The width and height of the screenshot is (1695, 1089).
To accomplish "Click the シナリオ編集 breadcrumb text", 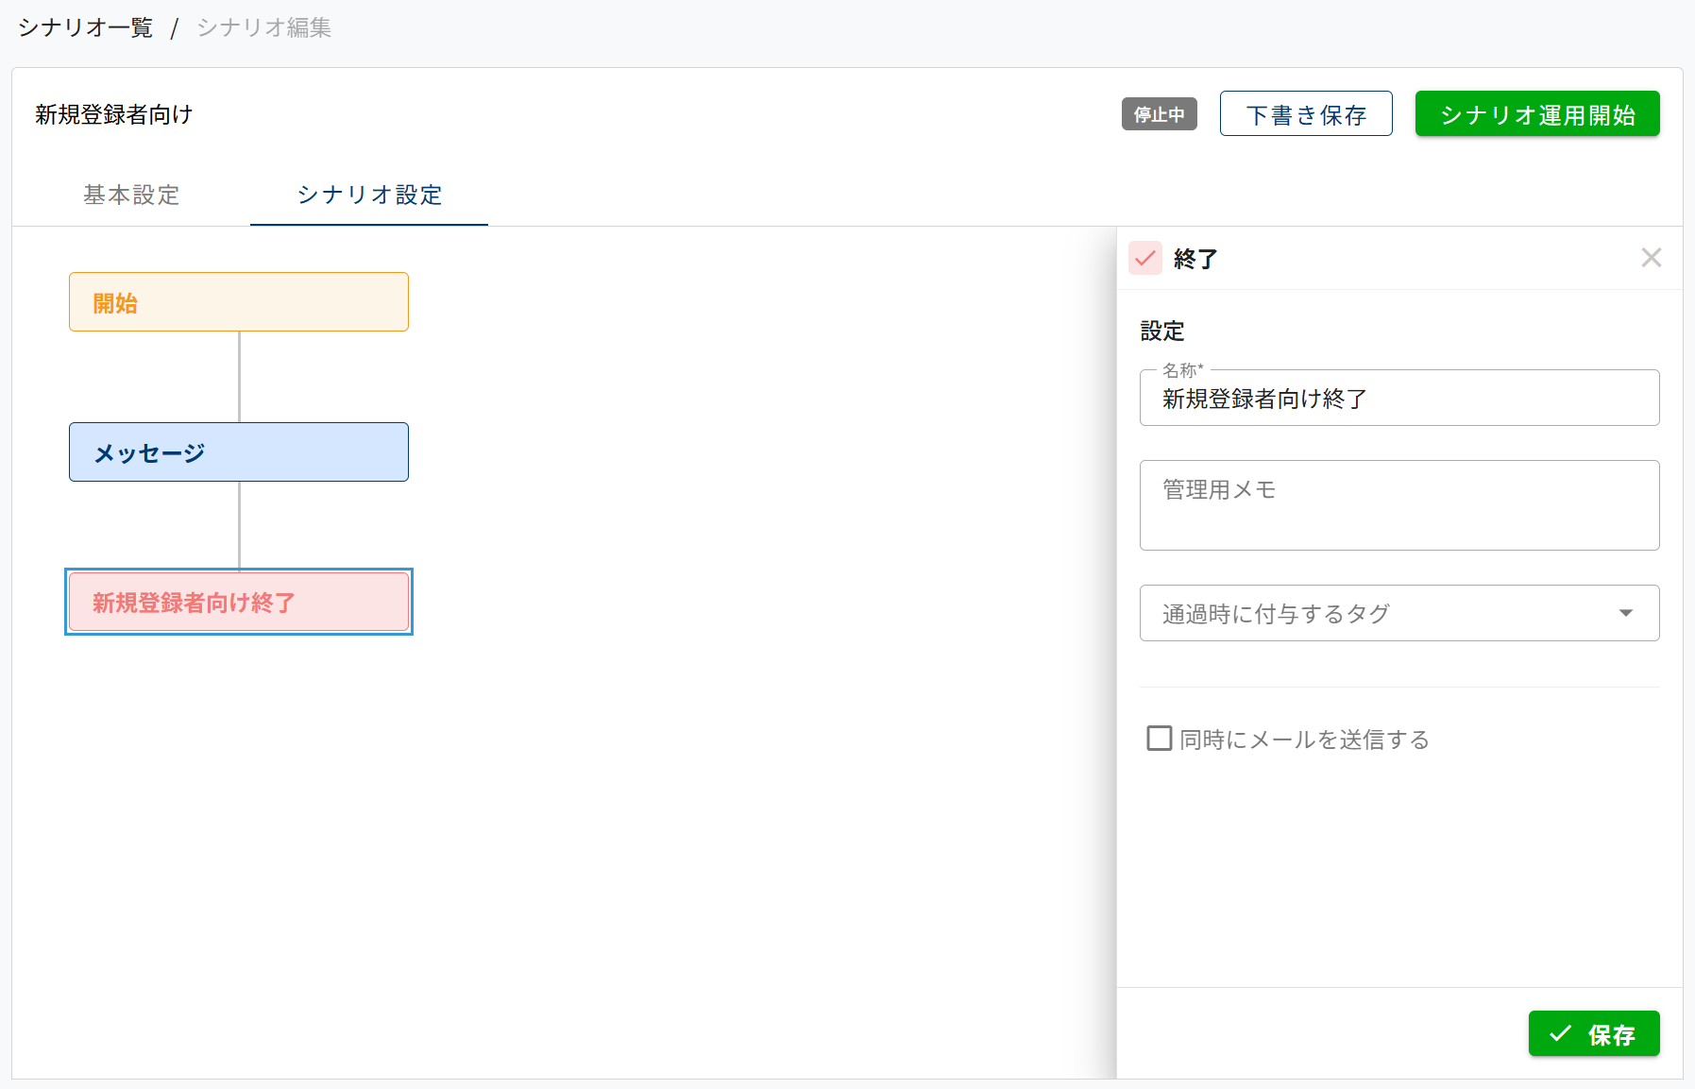I will tap(263, 27).
